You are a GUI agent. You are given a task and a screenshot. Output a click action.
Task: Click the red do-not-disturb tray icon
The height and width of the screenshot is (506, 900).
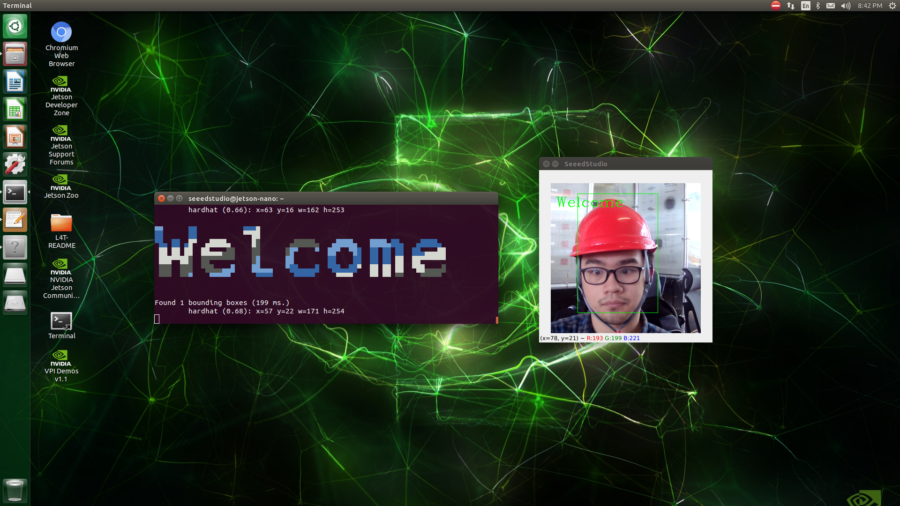pyautogui.click(x=776, y=6)
